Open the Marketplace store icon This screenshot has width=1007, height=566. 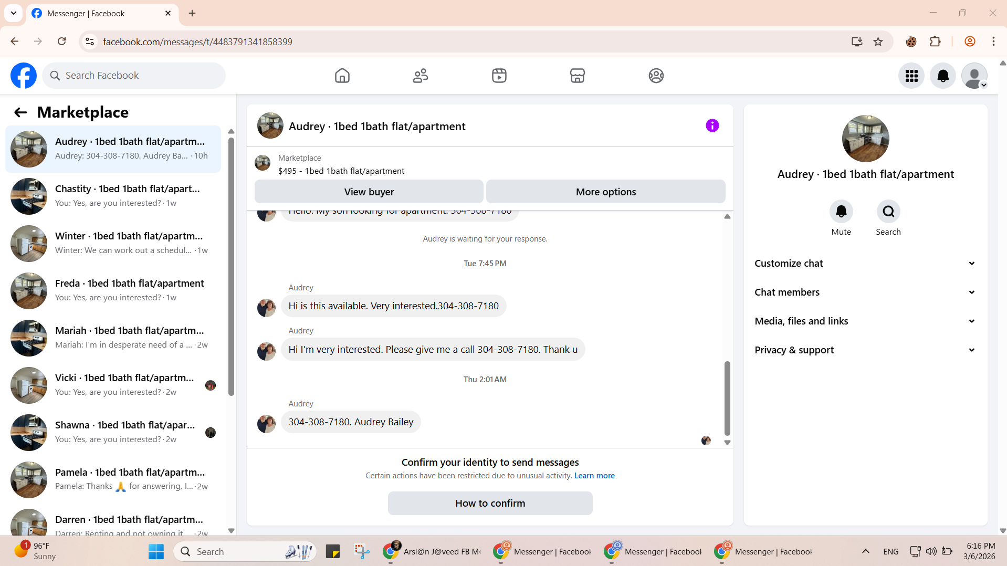pyautogui.click(x=578, y=76)
